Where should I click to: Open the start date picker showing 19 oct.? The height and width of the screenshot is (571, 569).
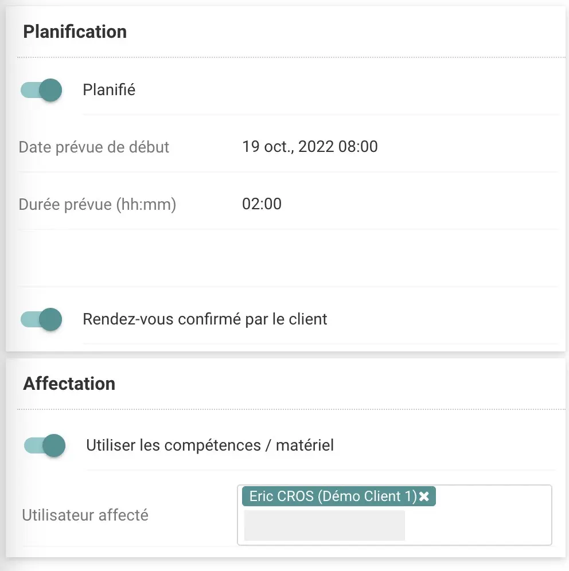tap(310, 147)
